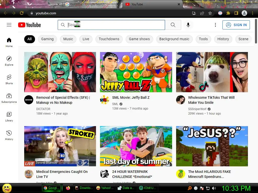This screenshot has width=258, height=193.
Task: Click the SIGN IN button
Action: coord(236,25)
